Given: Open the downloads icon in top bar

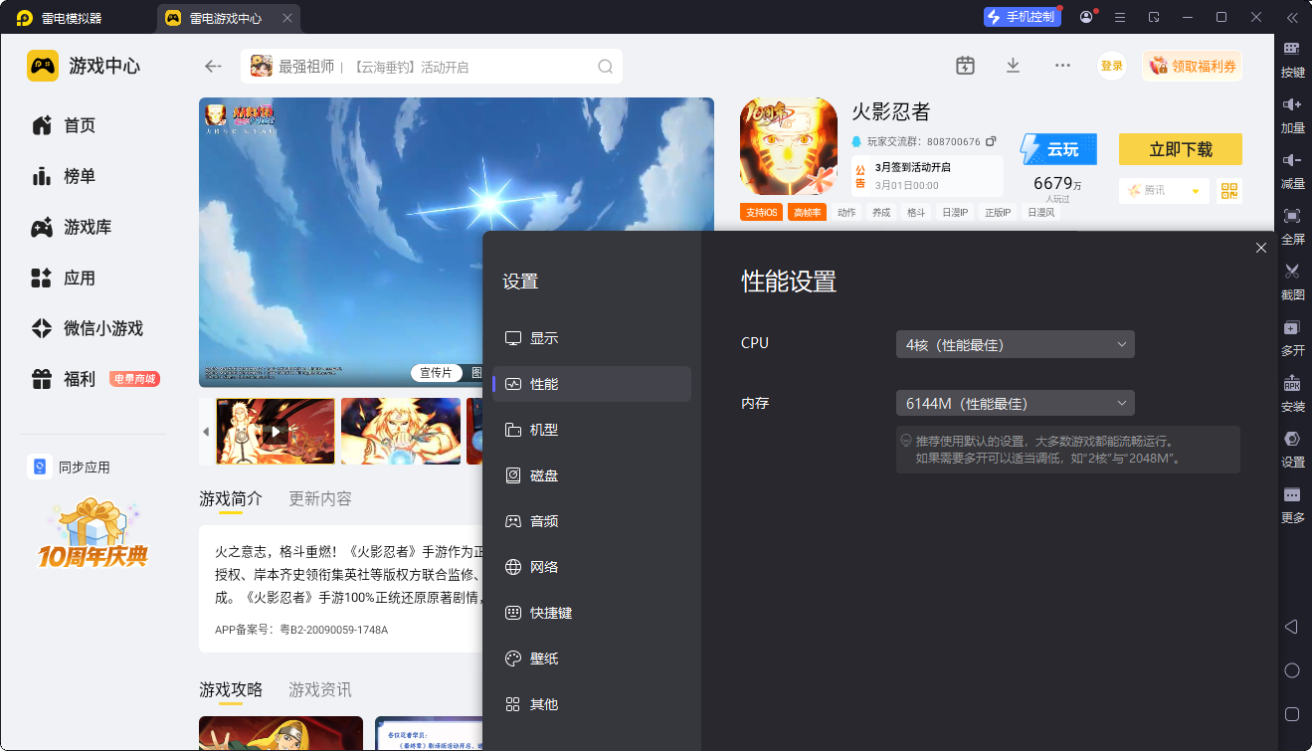Looking at the screenshot, I should [1013, 66].
